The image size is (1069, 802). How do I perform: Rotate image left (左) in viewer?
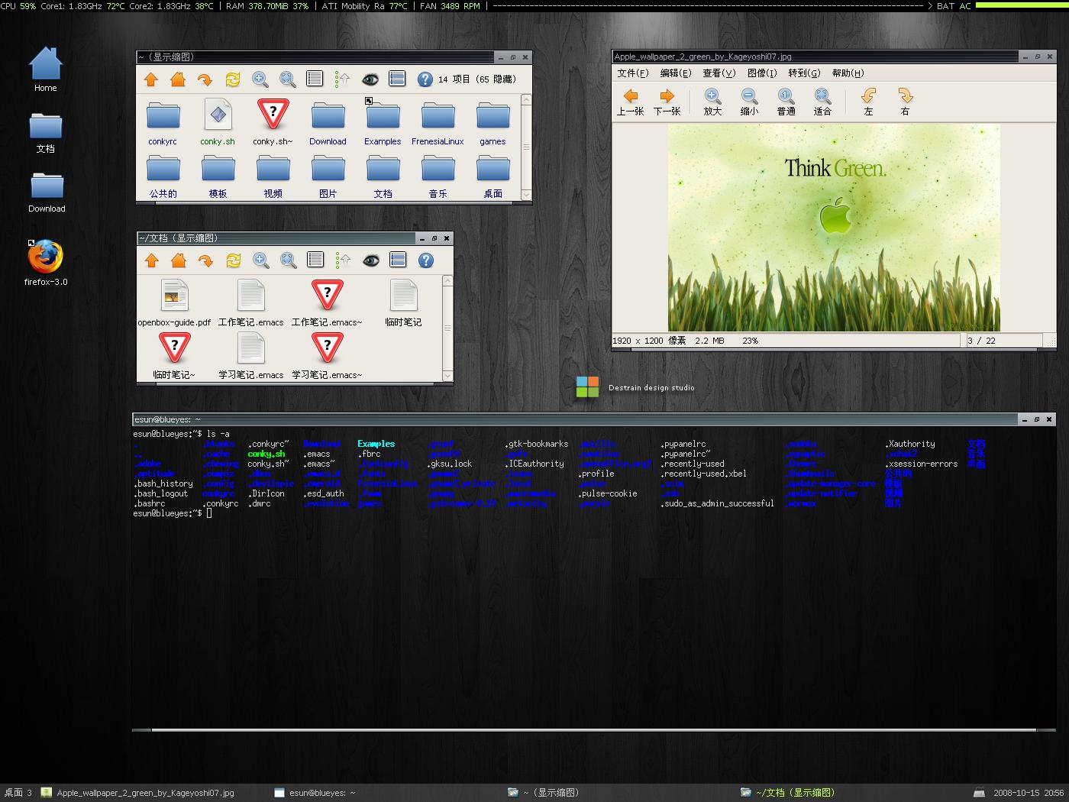click(868, 102)
